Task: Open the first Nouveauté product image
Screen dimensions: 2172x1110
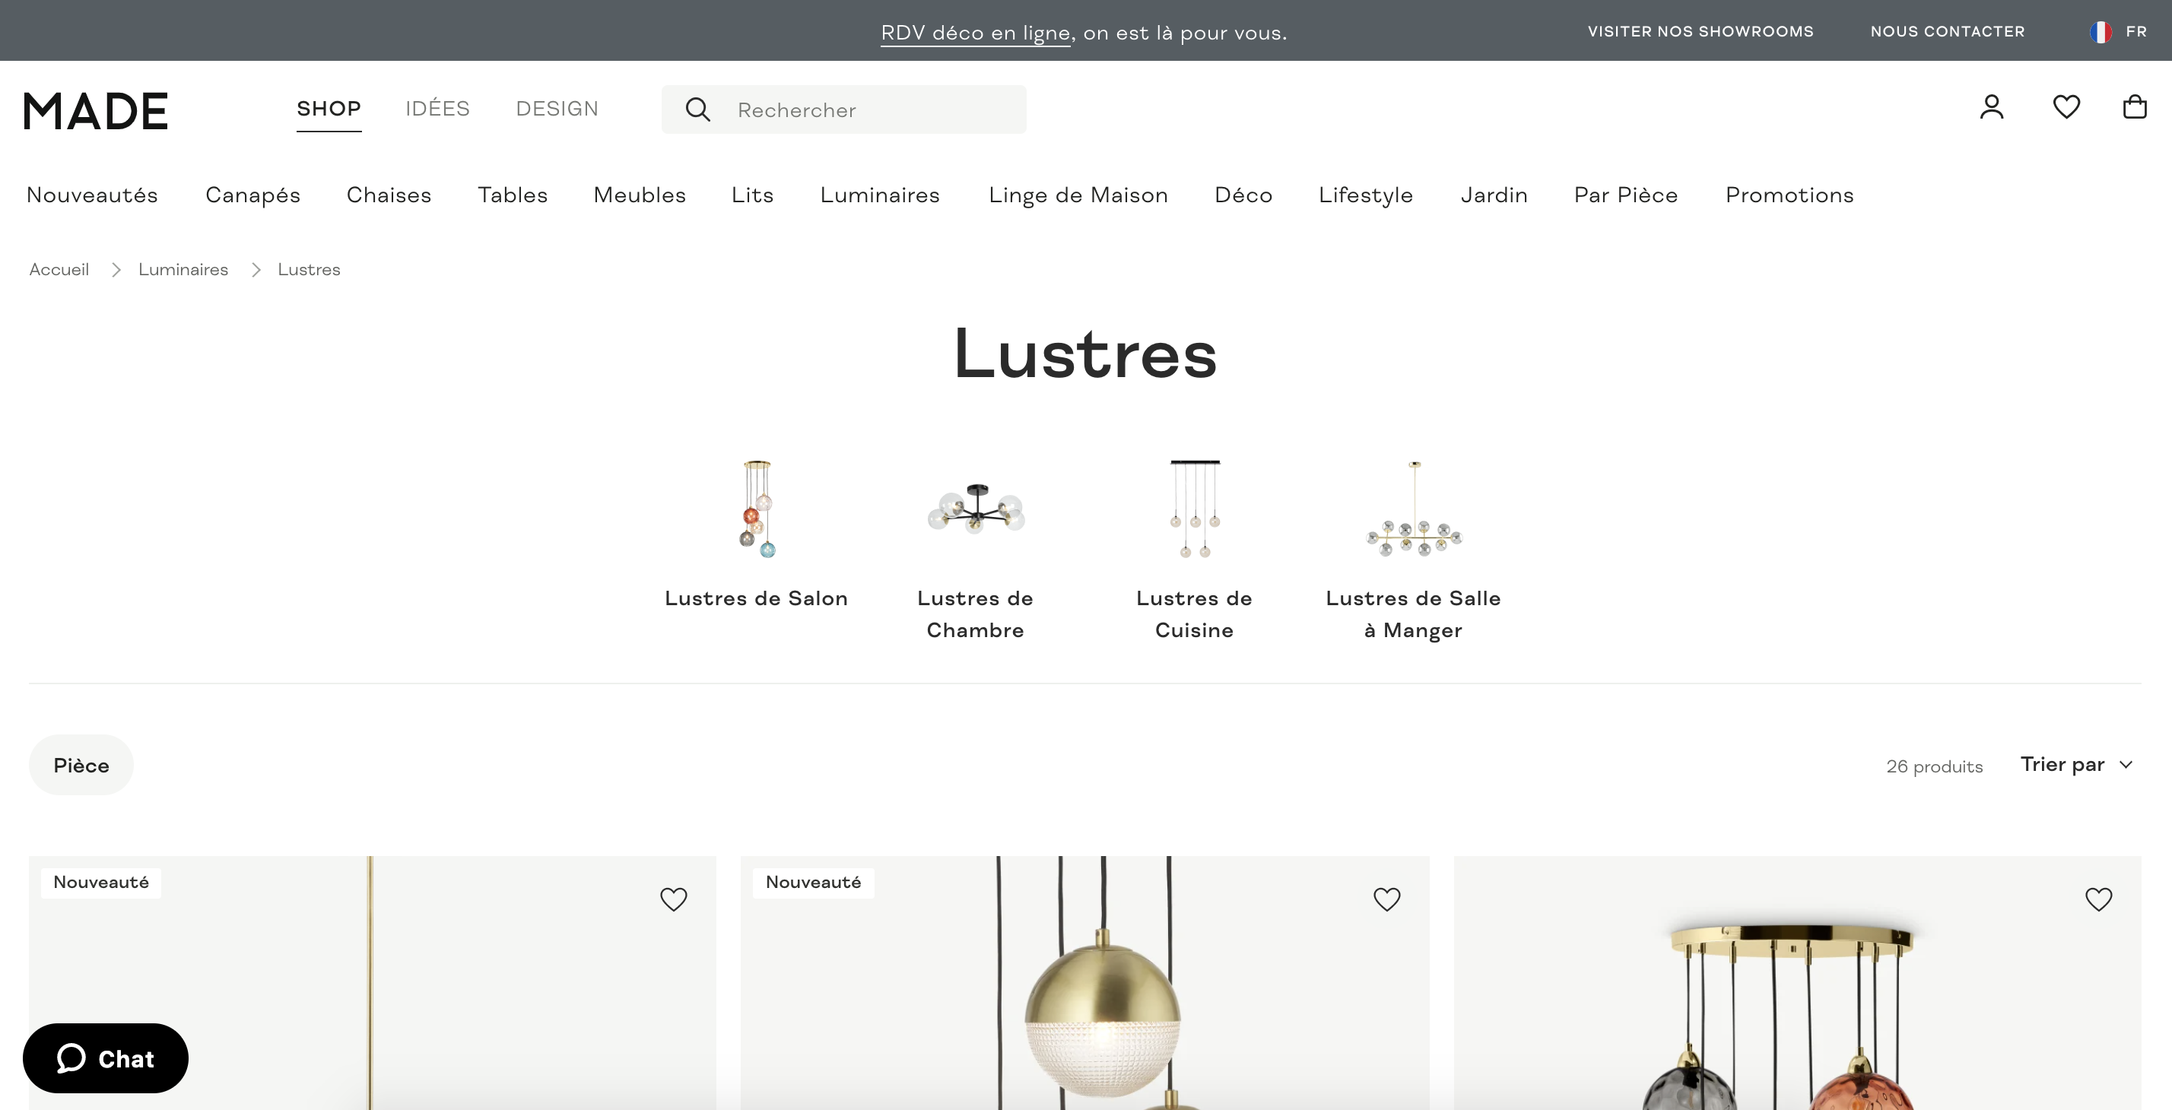Action: (x=372, y=983)
